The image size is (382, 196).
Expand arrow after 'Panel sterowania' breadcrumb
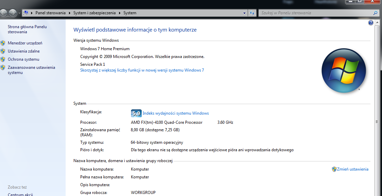pyautogui.click(x=70, y=13)
